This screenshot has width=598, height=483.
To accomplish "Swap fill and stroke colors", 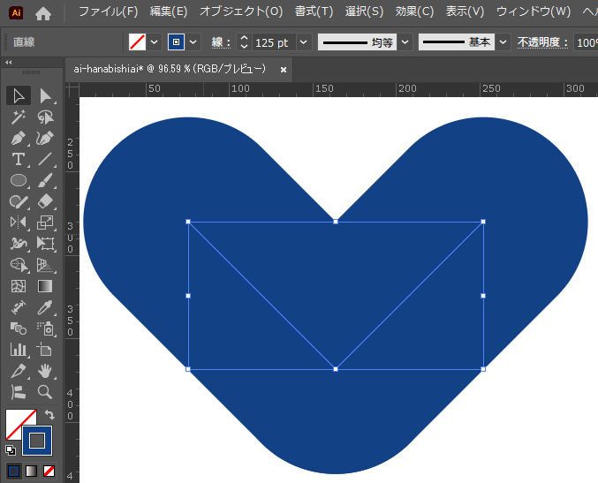I will [x=50, y=414].
